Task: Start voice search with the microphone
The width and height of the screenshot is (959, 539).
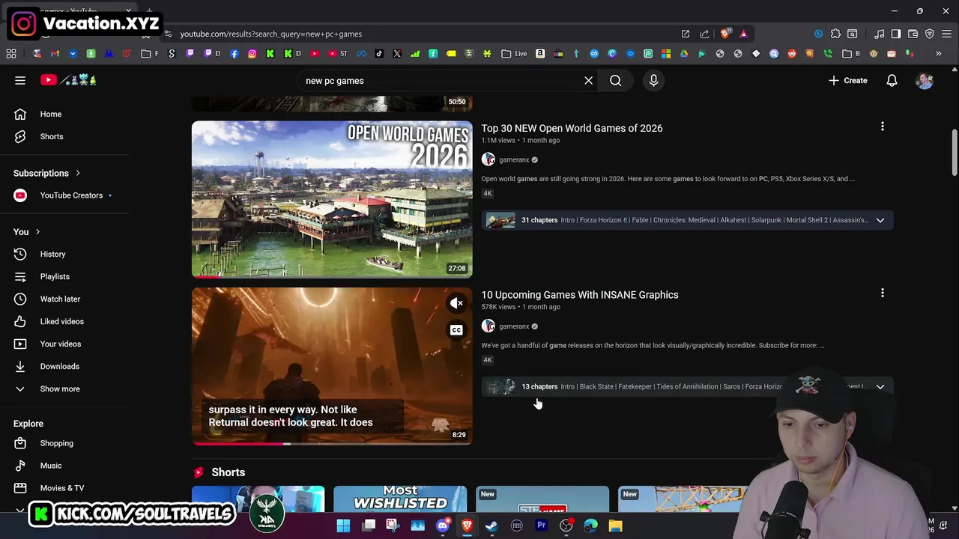Action: click(653, 80)
